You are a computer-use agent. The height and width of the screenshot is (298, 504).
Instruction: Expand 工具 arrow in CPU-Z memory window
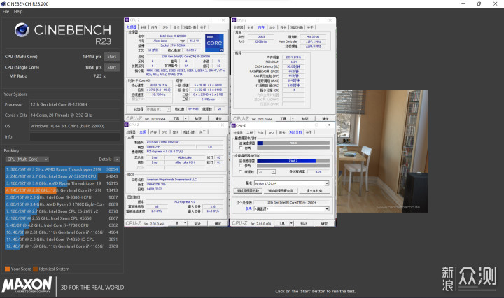tap(293, 118)
